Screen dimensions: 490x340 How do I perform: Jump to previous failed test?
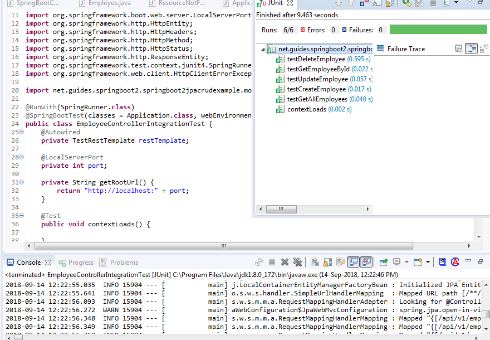tap(351, 4)
